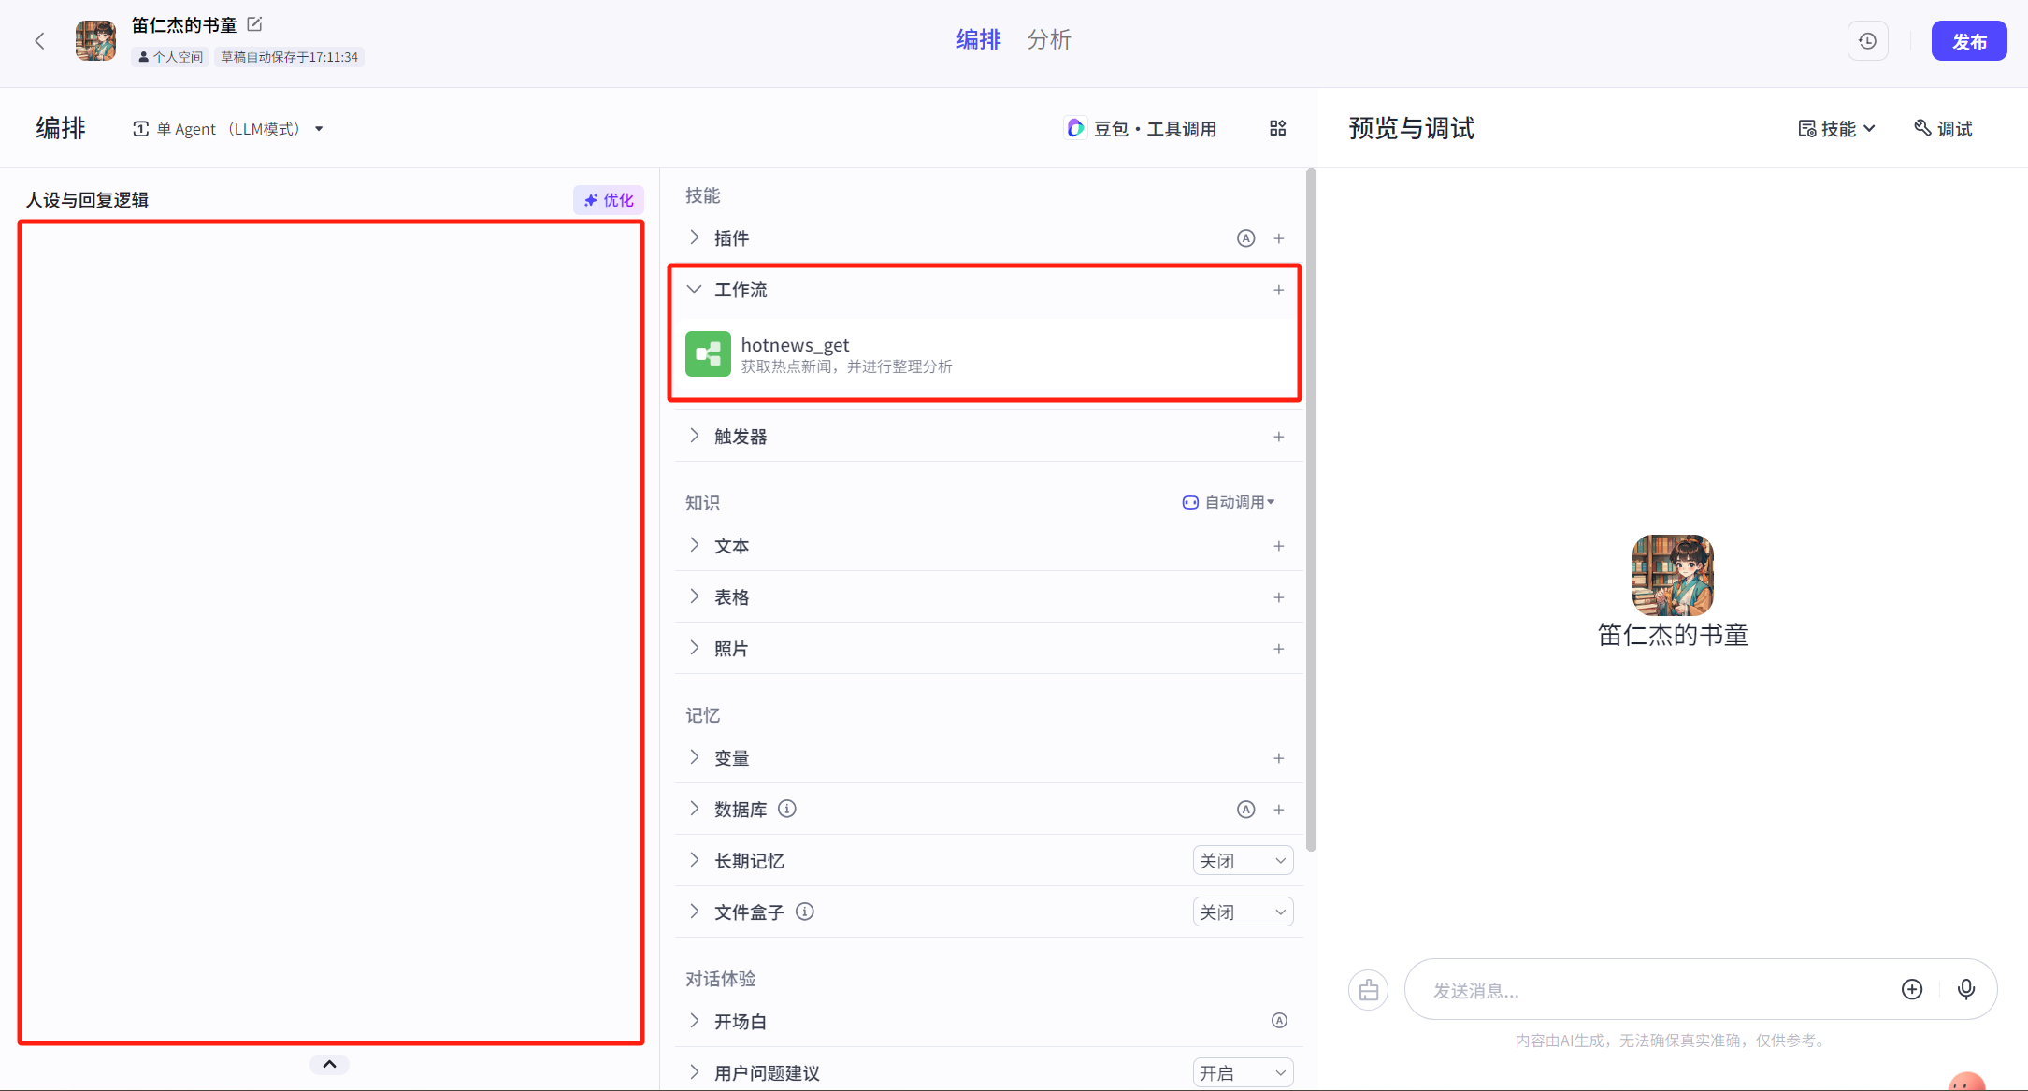Open the 文件盒子 on/off dropdown
The height and width of the screenshot is (1091, 2028).
coord(1243,912)
